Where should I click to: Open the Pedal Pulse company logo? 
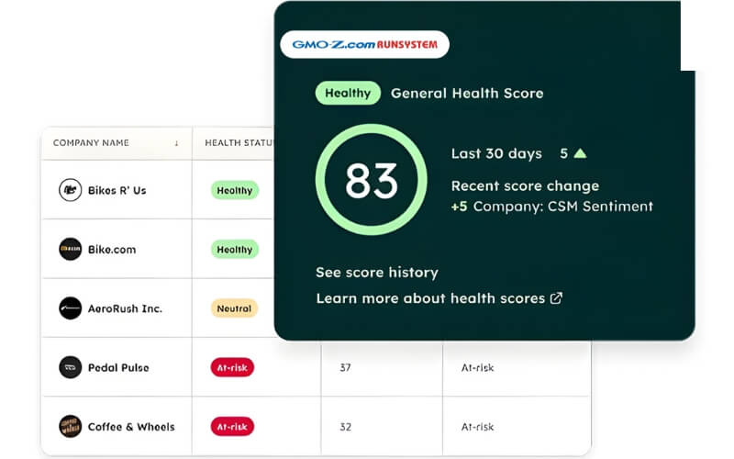71,367
